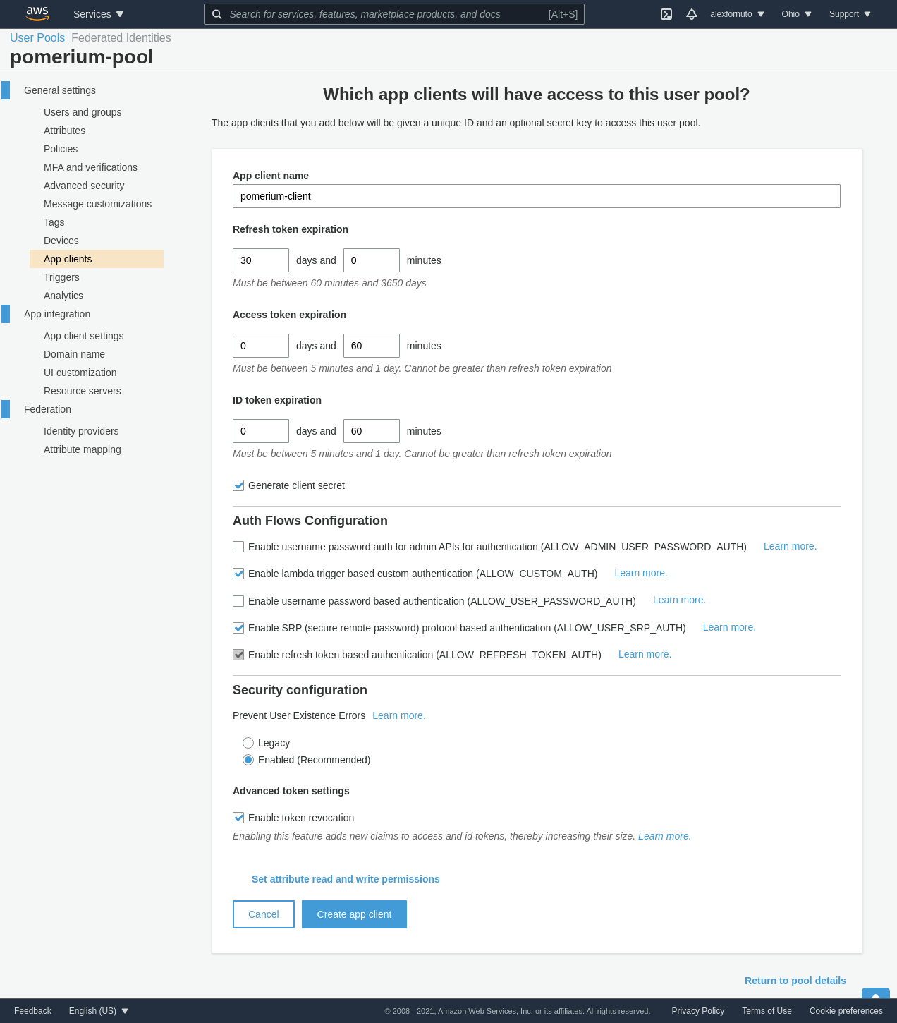Enable username password based authentication
Image resolution: width=897 pixels, height=1023 pixels.
[x=238, y=601]
